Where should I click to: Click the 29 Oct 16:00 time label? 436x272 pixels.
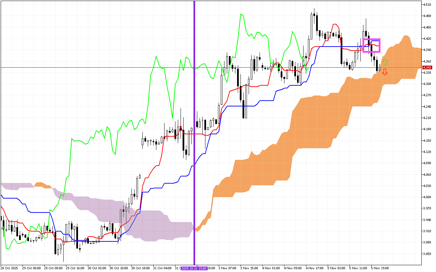(74, 268)
